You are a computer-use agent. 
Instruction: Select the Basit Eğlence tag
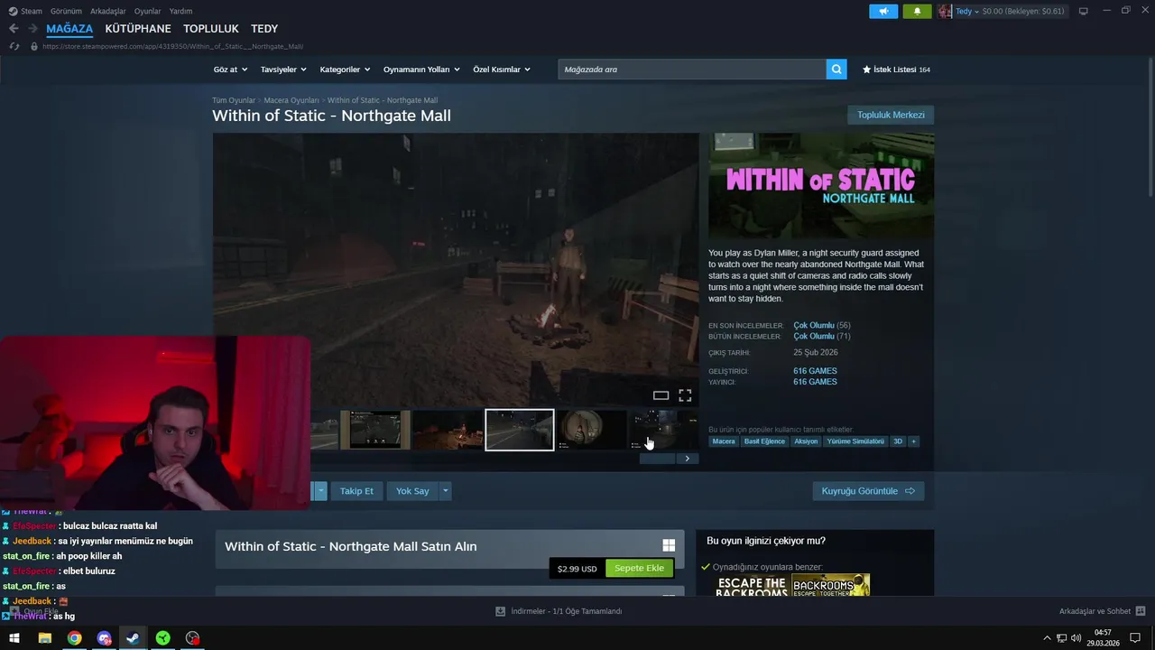tap(764, 441)
